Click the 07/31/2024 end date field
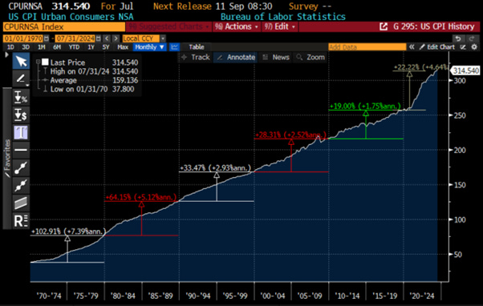Image resolution: width=483 pixels, height=306 pixels. 75,38
